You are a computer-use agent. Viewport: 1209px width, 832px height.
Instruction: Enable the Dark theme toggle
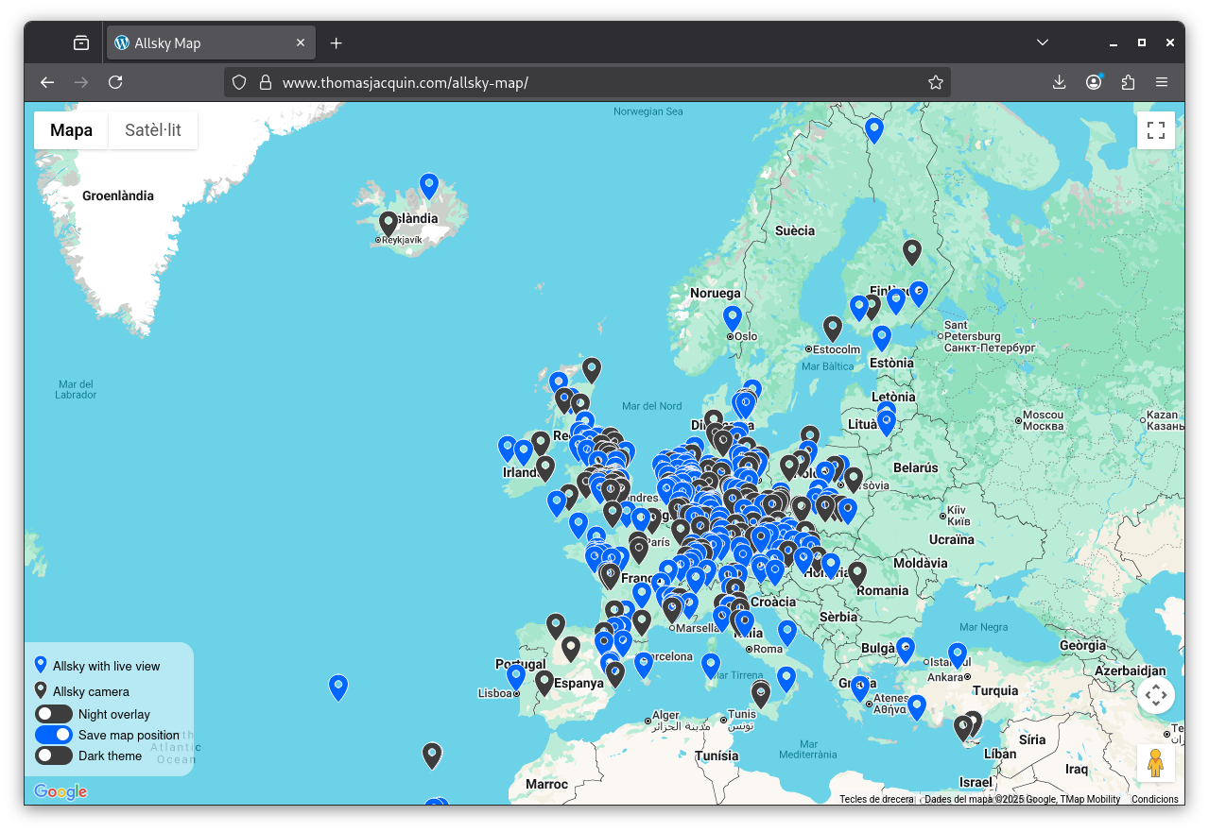click(54, 756)
